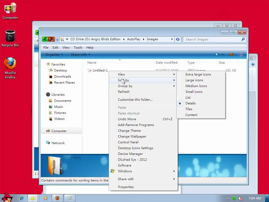Click Undo Move in context menu
Screen dimensions: 269x202
pyautogui.click(x=143, y=119)
